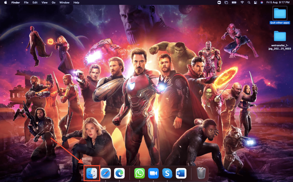Screen dimensions: 293x182
Task: Open the Go menu
Action: 54,2
